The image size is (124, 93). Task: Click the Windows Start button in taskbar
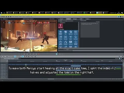click(x=2, y=13)
